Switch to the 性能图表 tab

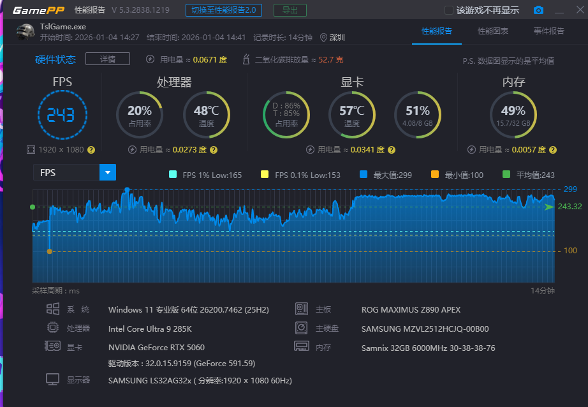(493, 31)
